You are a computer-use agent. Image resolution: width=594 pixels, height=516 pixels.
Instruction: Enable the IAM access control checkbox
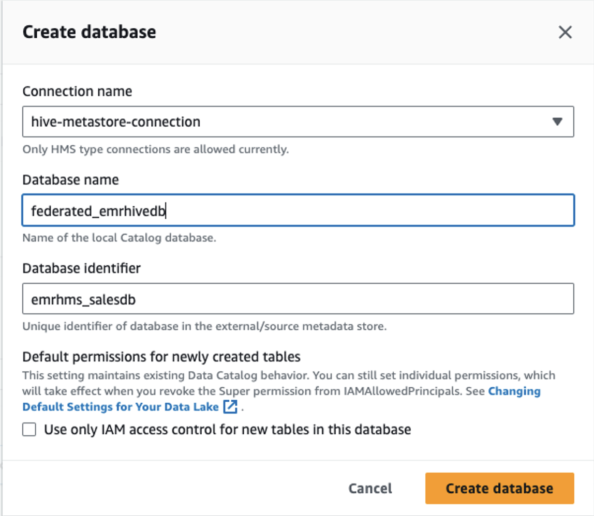[x=29, y=430]
